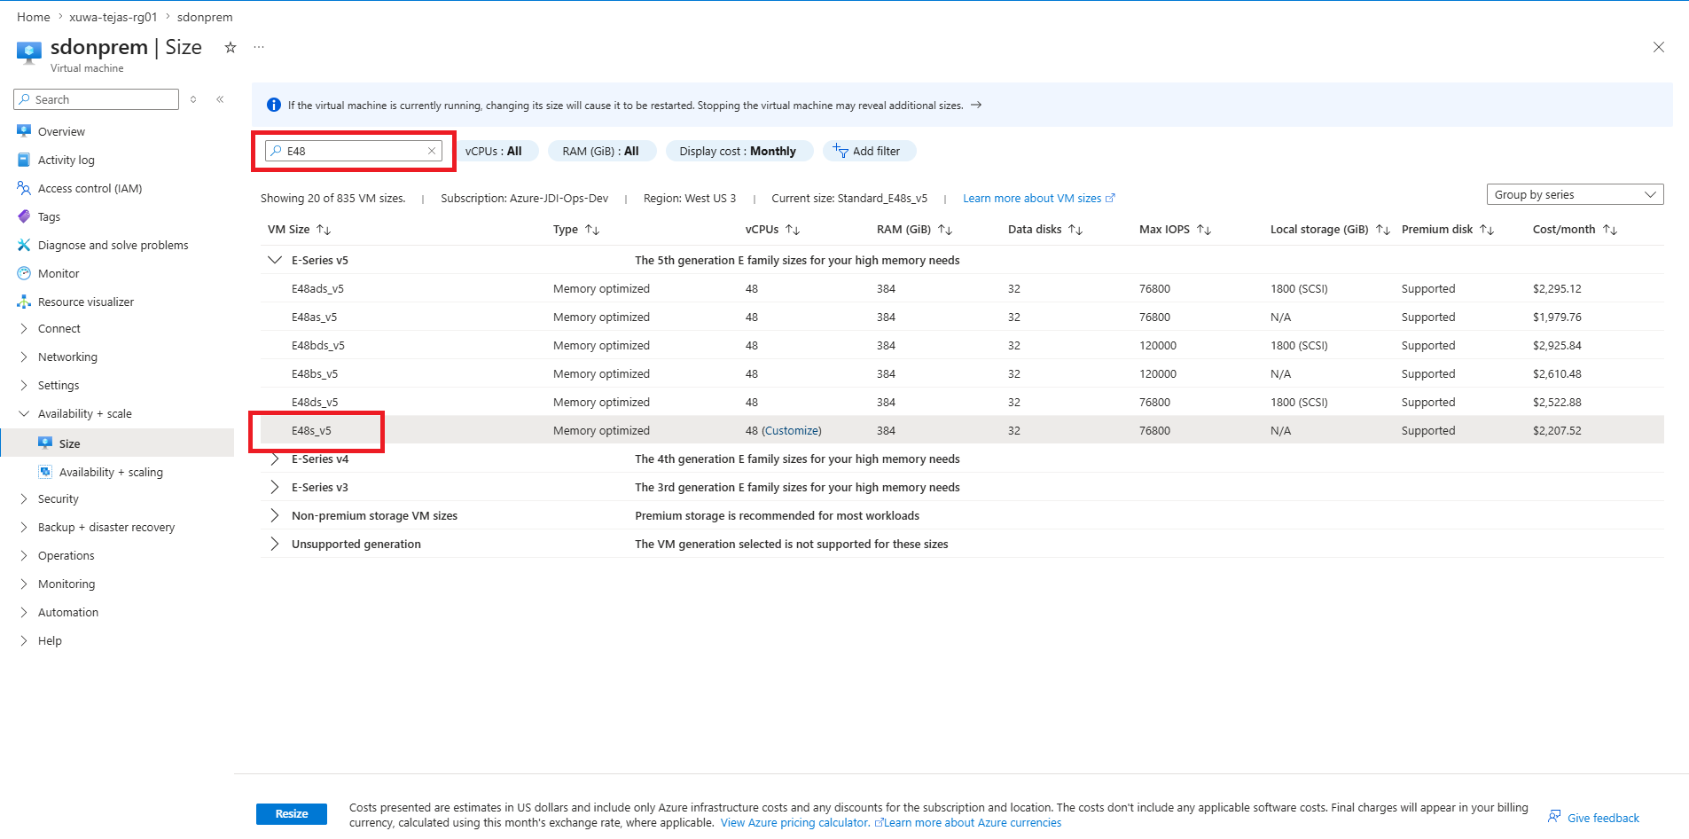The width and height of the screenshot is (1689, 839).
Task: Open the Group by series dropdown
Action: (1575, 194)
